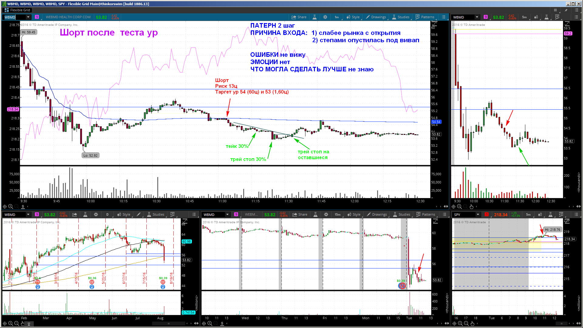
Task: Open studies flask icon in SPY chart
Action: pos(551,214)
